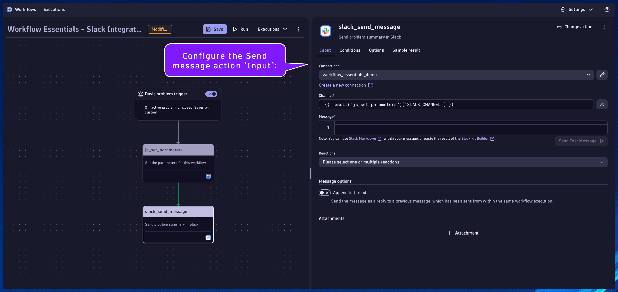Run the workflow
The image size is (618, 292).
click(240, 29)
